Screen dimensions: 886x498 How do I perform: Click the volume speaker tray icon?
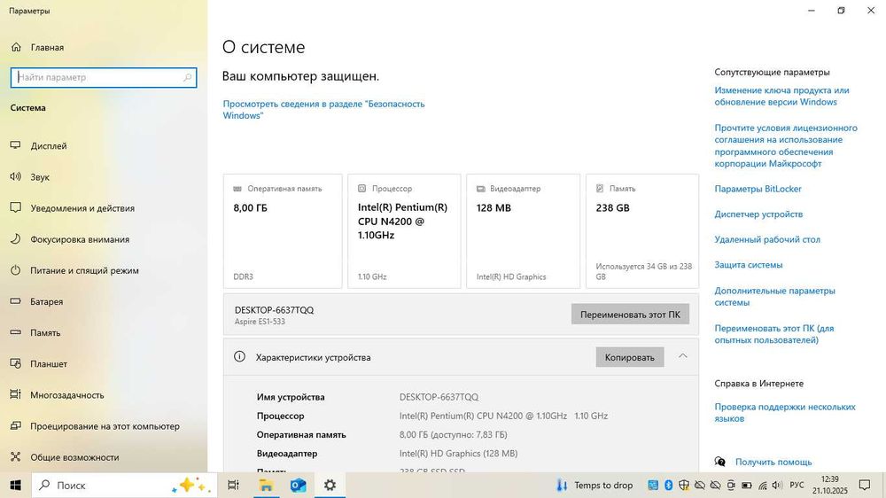[777, 485]
